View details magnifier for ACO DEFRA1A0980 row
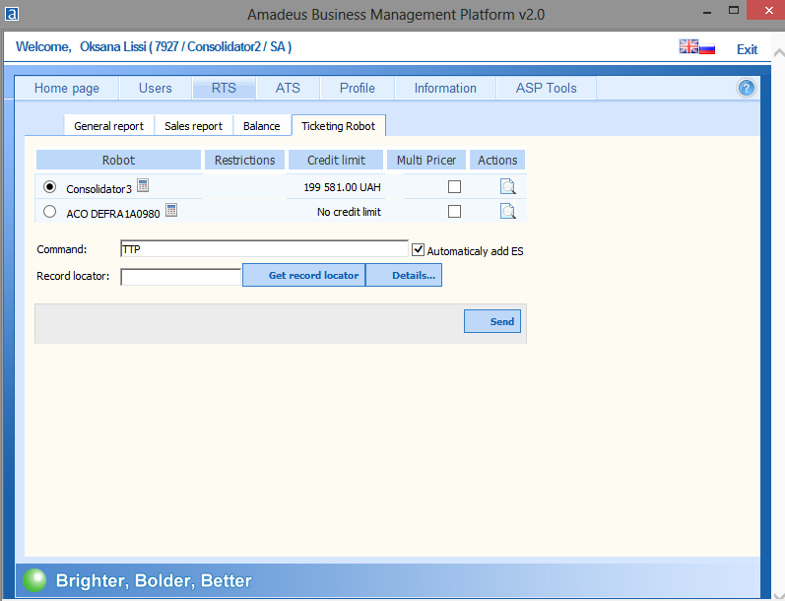 pos(507,211)
